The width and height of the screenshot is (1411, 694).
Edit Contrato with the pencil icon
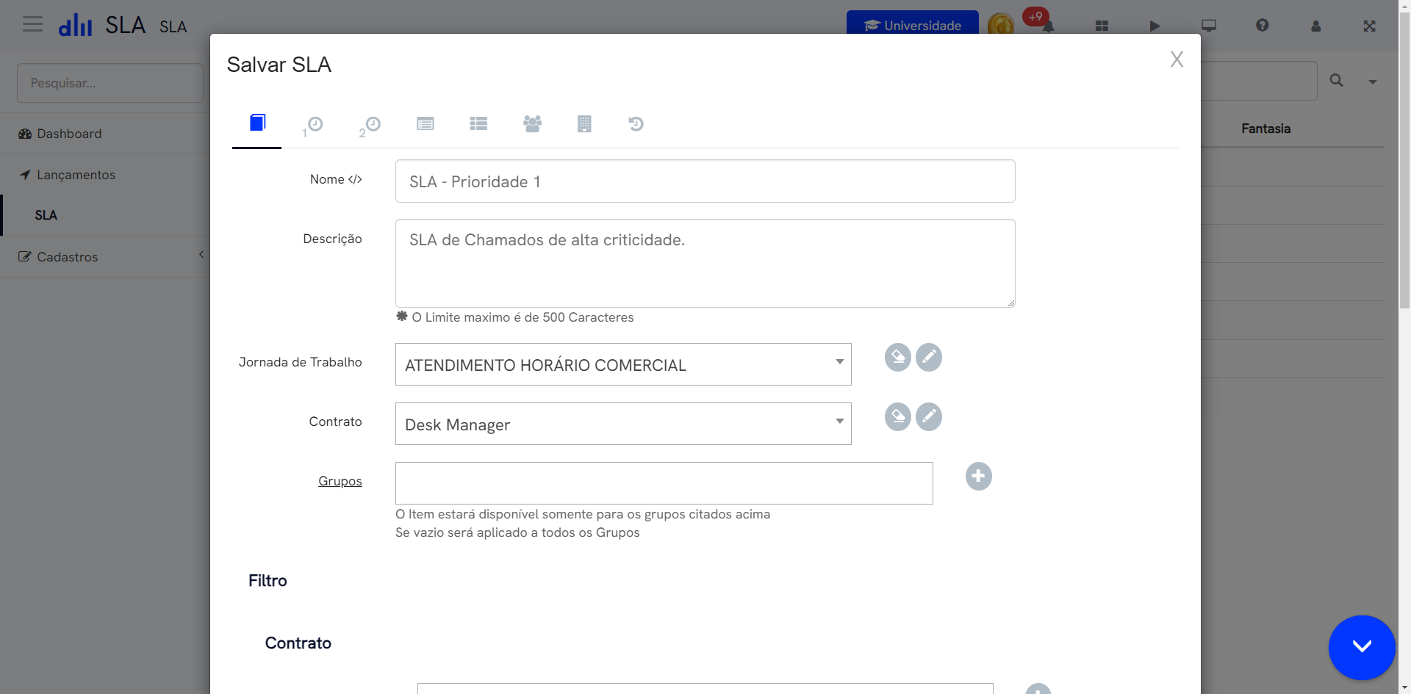click(929, 417)
